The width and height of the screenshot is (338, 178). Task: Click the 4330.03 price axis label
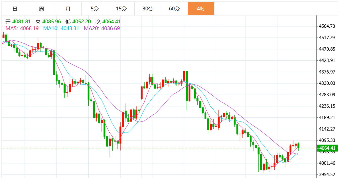click(x=327, y=83)
